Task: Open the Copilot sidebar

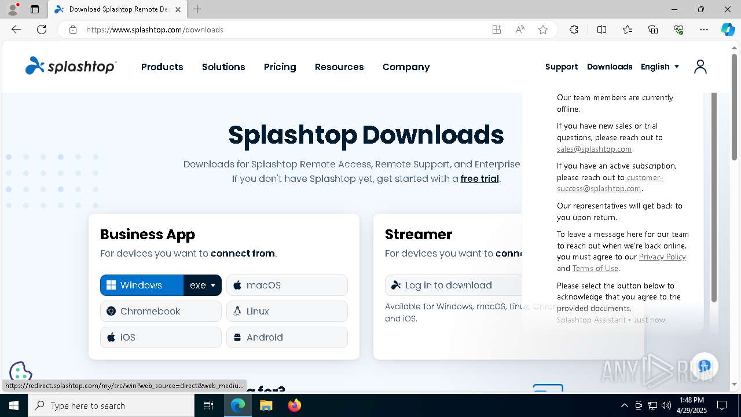Action: 728,30
